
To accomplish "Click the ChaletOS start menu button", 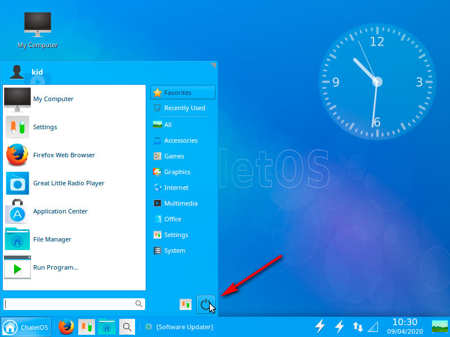I will click(26, 327).
